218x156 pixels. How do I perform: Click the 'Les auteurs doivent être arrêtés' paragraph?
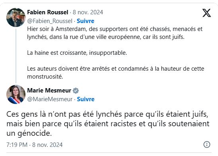coord(116,73)
